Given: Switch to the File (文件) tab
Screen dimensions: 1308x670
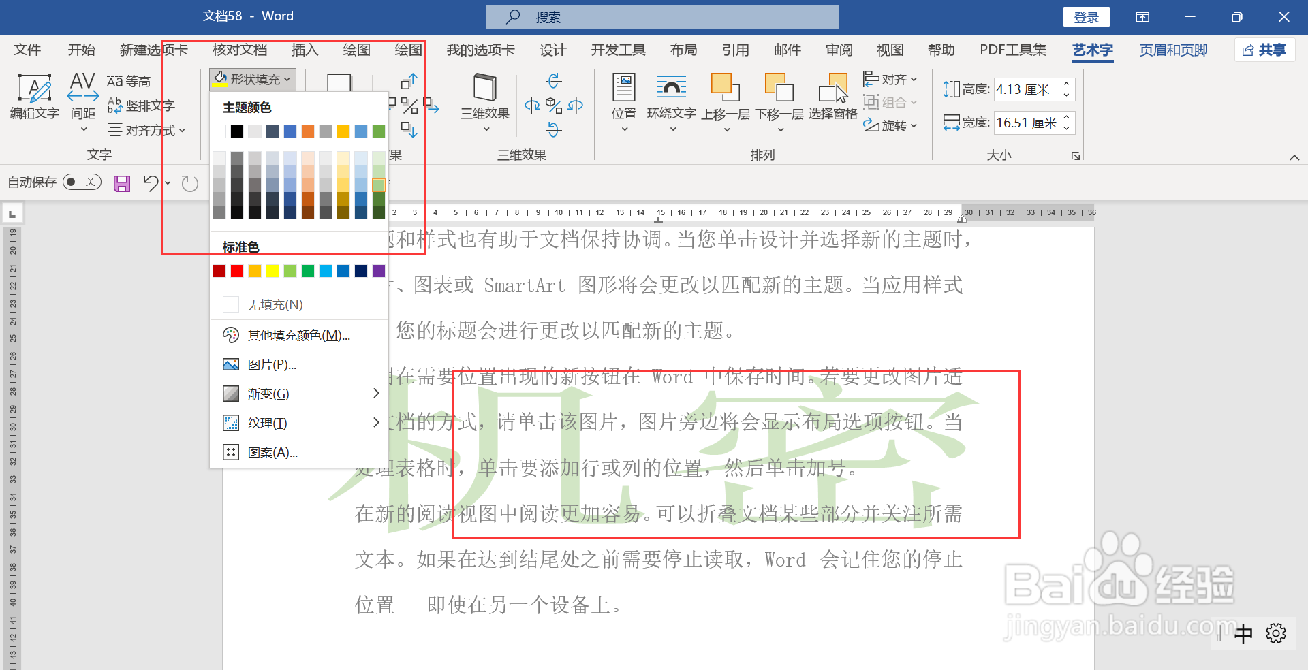Looking at the screenshot, I should tap(27, 50).
